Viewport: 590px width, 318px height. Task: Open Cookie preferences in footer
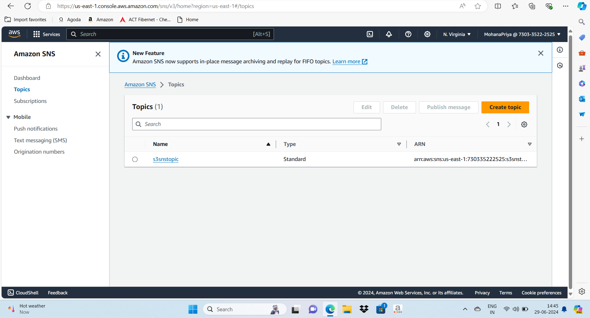point(541,293)
